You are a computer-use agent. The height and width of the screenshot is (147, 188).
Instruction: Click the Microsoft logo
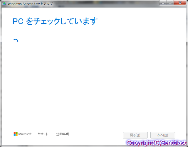click(23, 134)
